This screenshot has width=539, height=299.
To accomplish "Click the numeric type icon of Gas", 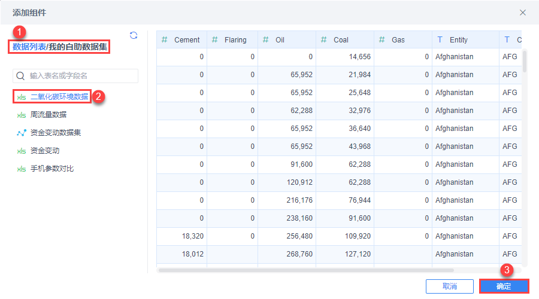I will [x=381, y=40].
